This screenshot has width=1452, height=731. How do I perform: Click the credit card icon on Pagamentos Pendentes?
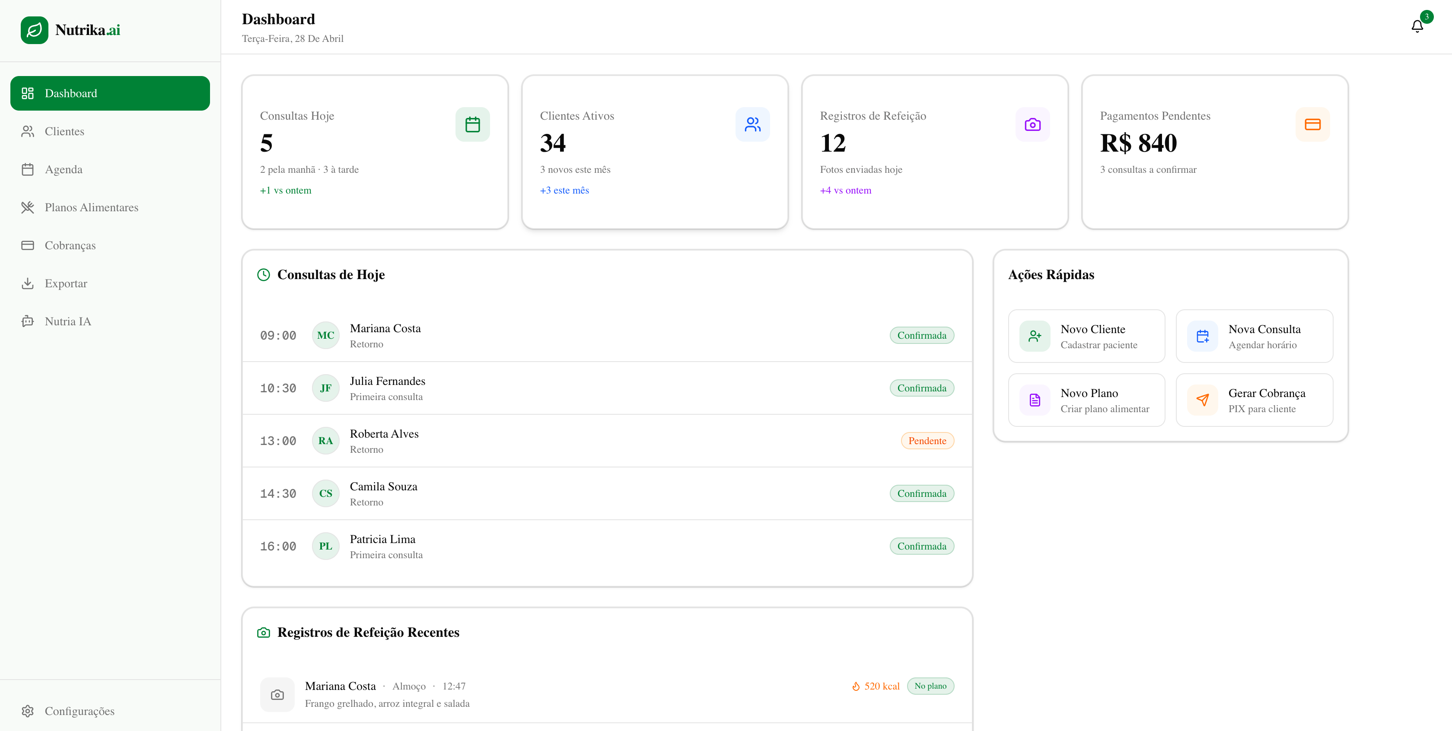1313,124
